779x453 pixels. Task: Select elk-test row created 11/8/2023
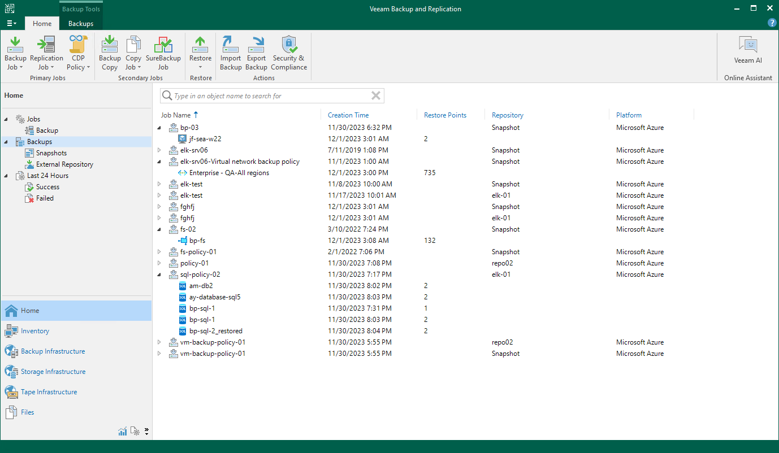click(465, 184)
